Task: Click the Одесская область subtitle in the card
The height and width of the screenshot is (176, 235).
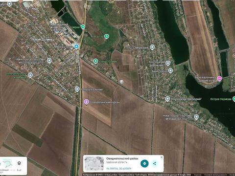Action: coord(117,162)
